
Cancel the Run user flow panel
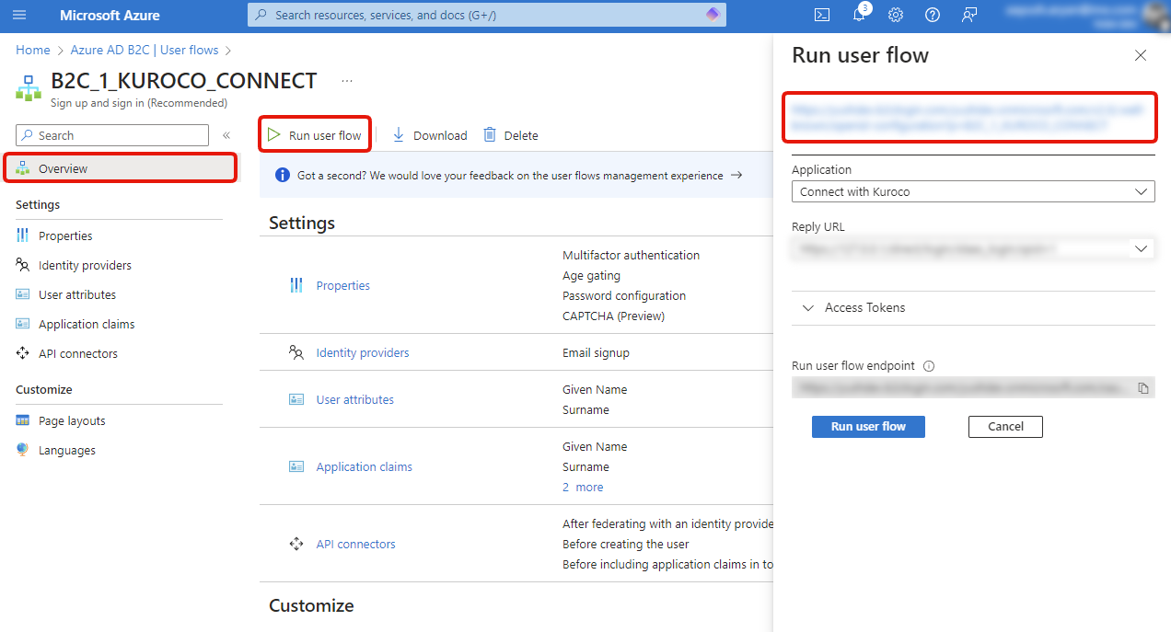pos(1005,426)
